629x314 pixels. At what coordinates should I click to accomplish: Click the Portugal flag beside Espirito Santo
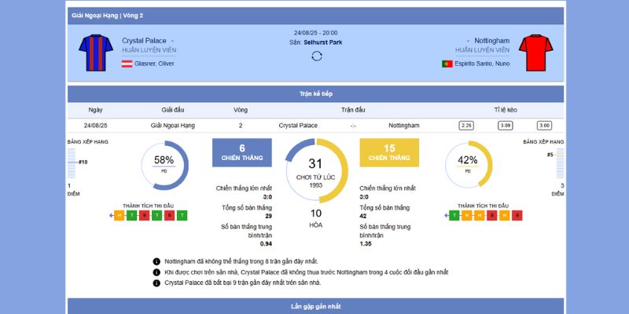[447, 64]
